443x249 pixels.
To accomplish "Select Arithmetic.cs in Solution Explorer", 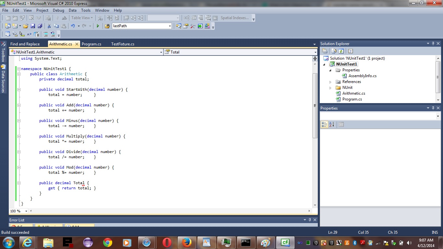I will (x=353, y=93).
